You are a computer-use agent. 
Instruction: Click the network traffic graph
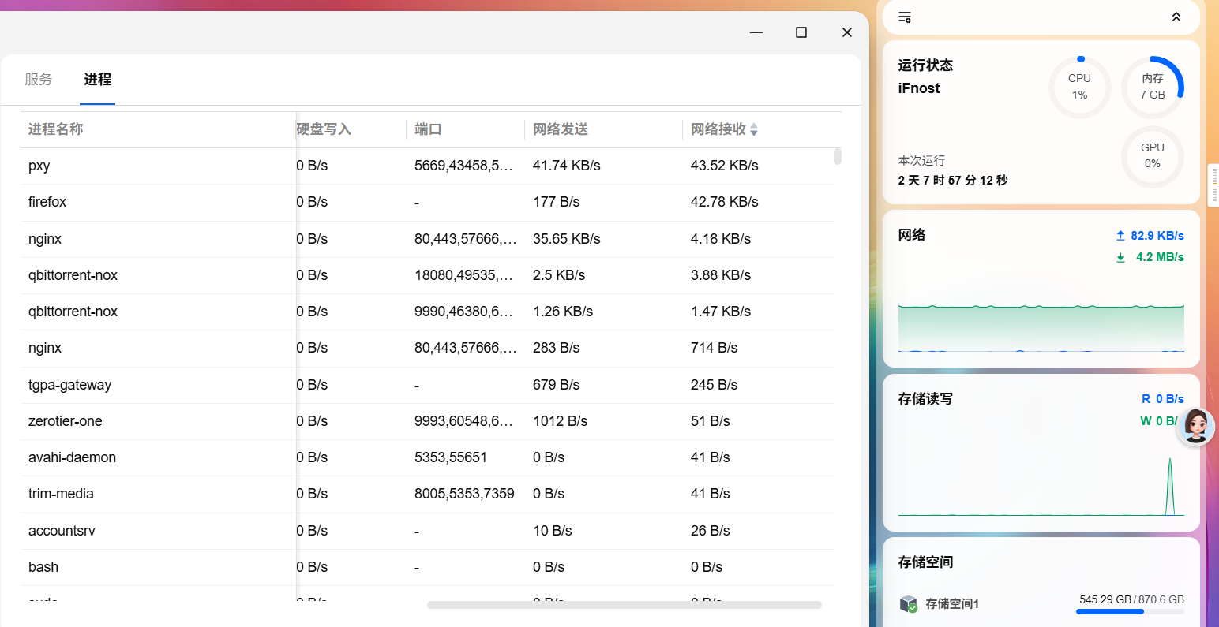click(1041, 327)
